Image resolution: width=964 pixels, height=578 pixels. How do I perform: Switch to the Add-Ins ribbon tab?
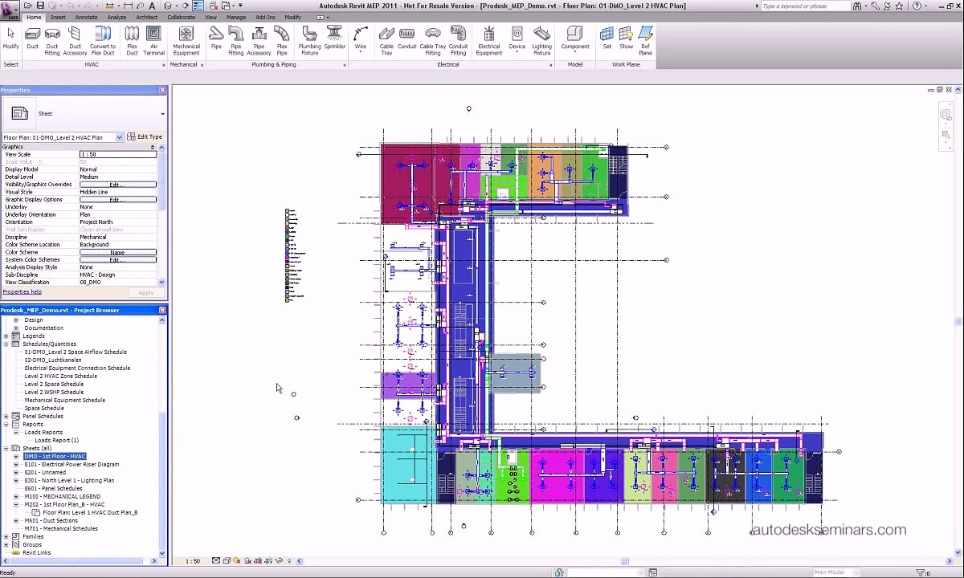(x=265, y=17)
